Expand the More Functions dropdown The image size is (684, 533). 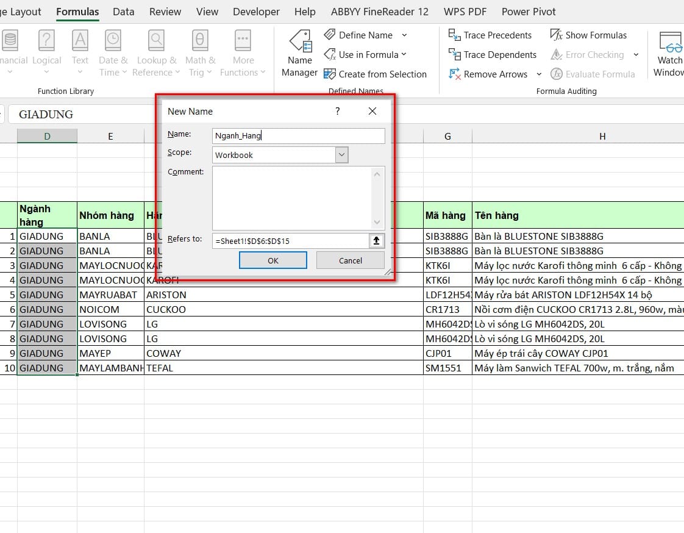[243, 52]
